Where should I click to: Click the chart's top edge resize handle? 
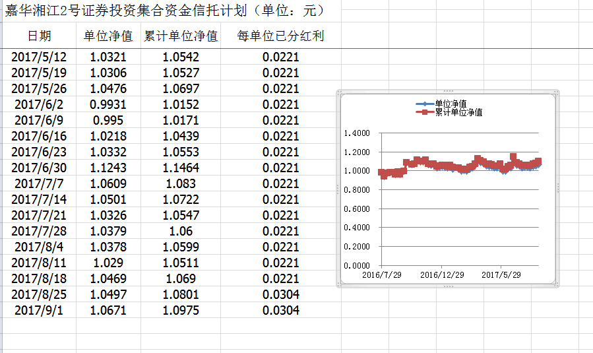[x=449, y=91]
